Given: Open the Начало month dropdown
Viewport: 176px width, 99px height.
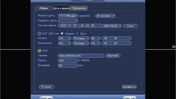Looking at the screenshot, I should pos(65,38).
